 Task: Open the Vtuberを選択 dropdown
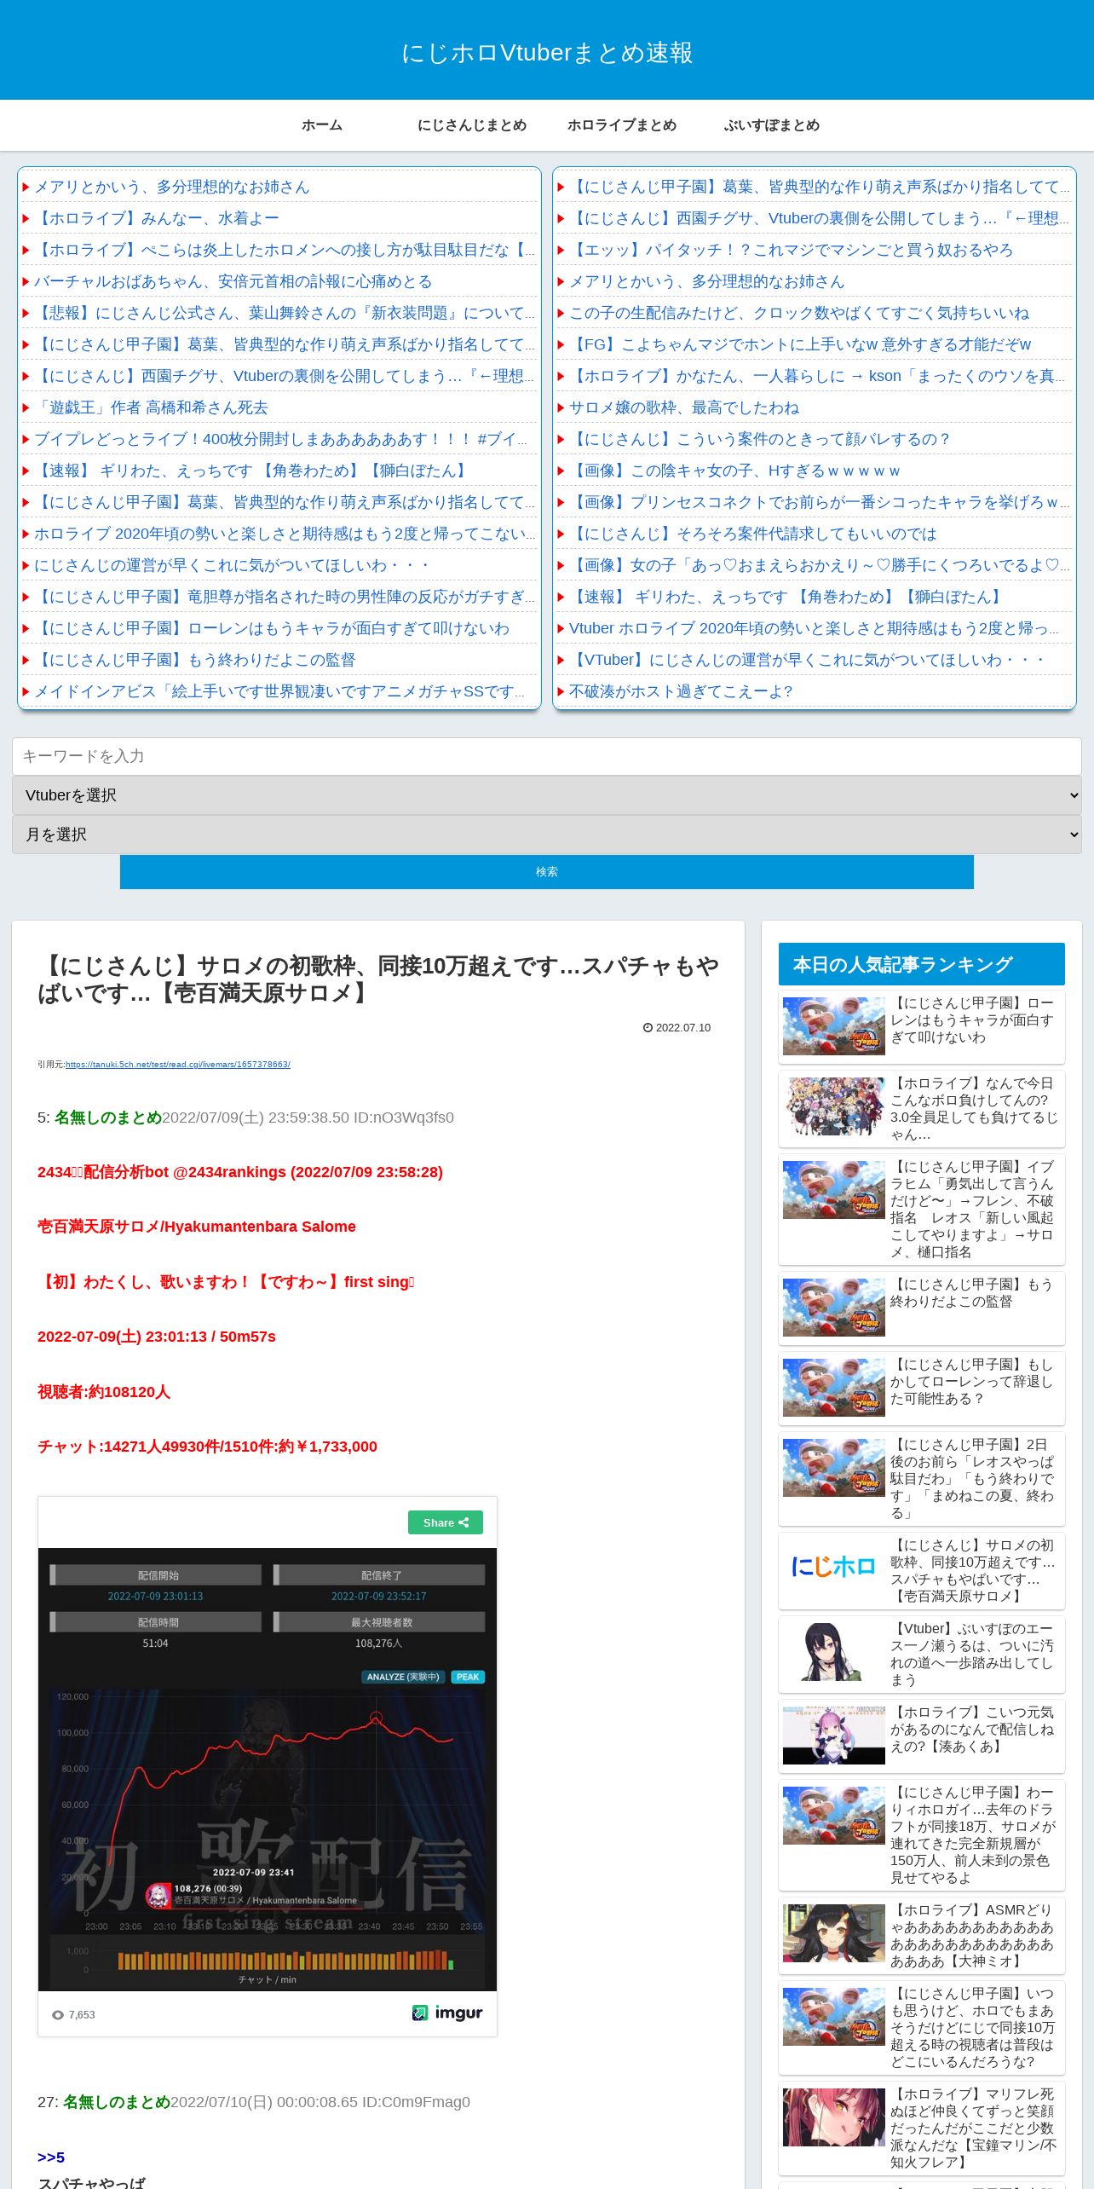pyautogui.click(x=547, y=795)
